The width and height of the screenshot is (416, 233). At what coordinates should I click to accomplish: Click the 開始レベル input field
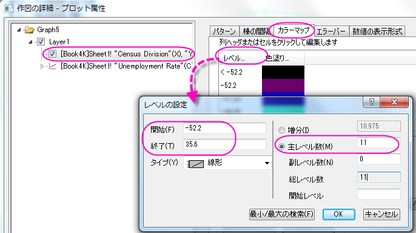point(378,194)
